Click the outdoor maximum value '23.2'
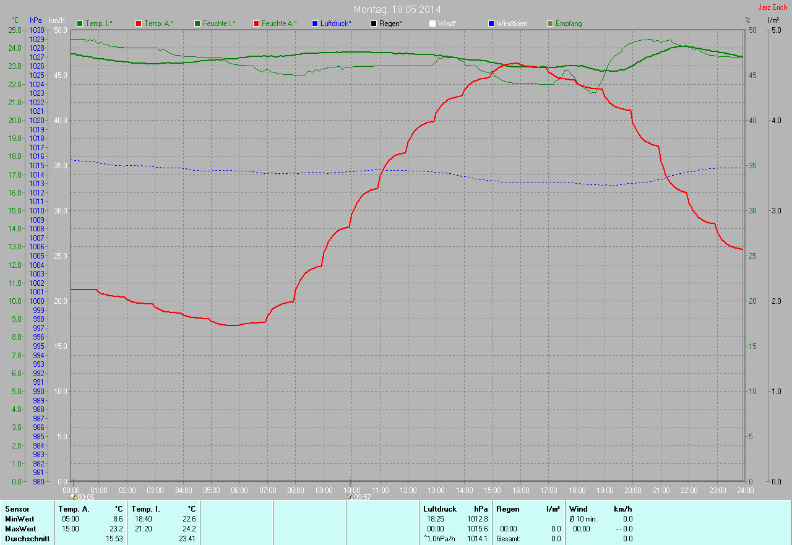 coord(116,529)
